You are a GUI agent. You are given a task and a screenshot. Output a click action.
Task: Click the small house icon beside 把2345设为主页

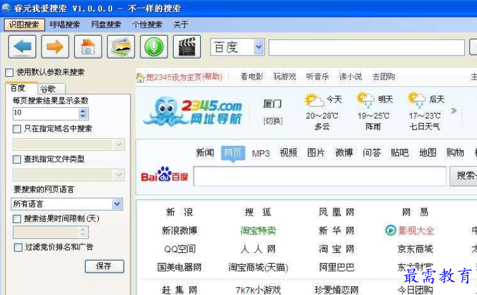tap(141, 78)
